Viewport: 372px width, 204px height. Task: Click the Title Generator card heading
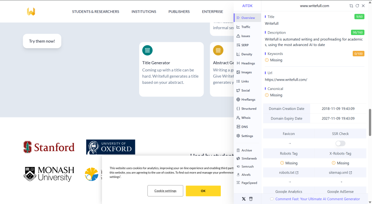point(156,63)
